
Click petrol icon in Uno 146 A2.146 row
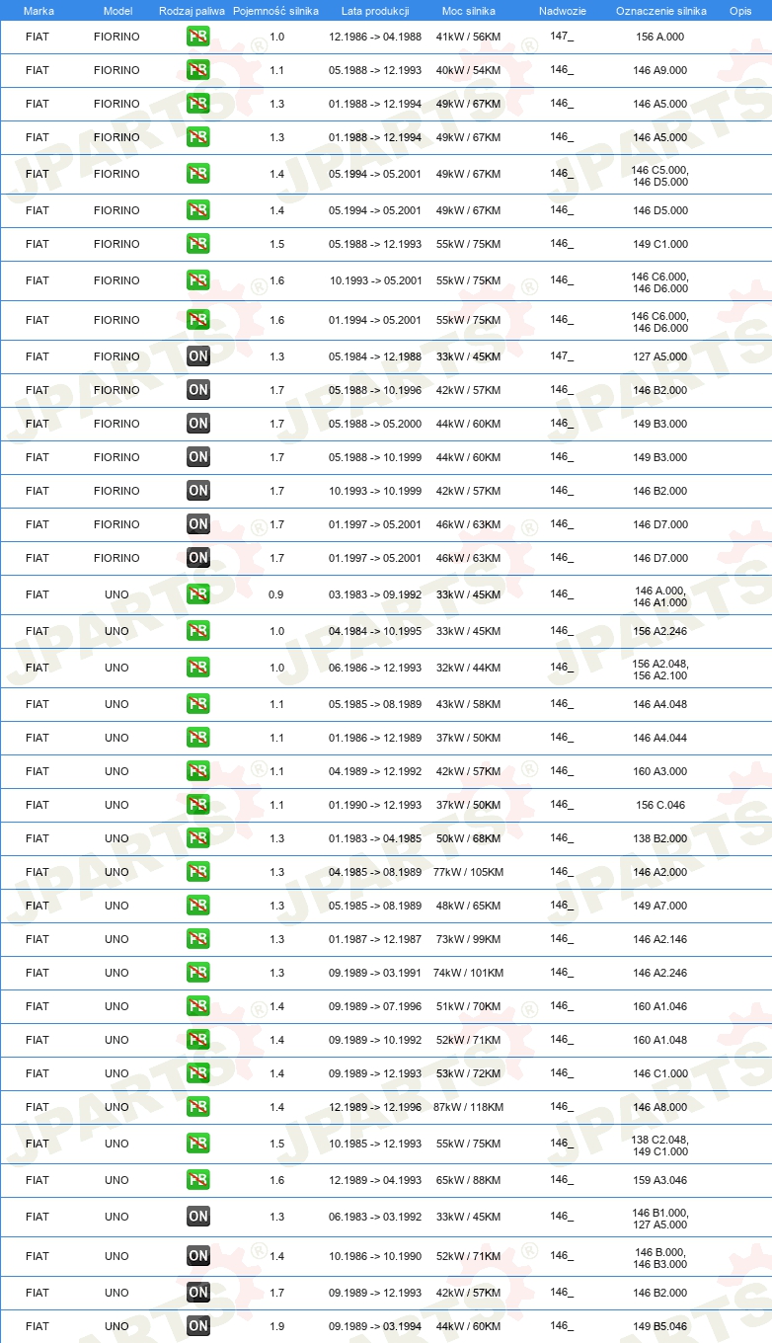pyautogui.click(x=198, y=939)
